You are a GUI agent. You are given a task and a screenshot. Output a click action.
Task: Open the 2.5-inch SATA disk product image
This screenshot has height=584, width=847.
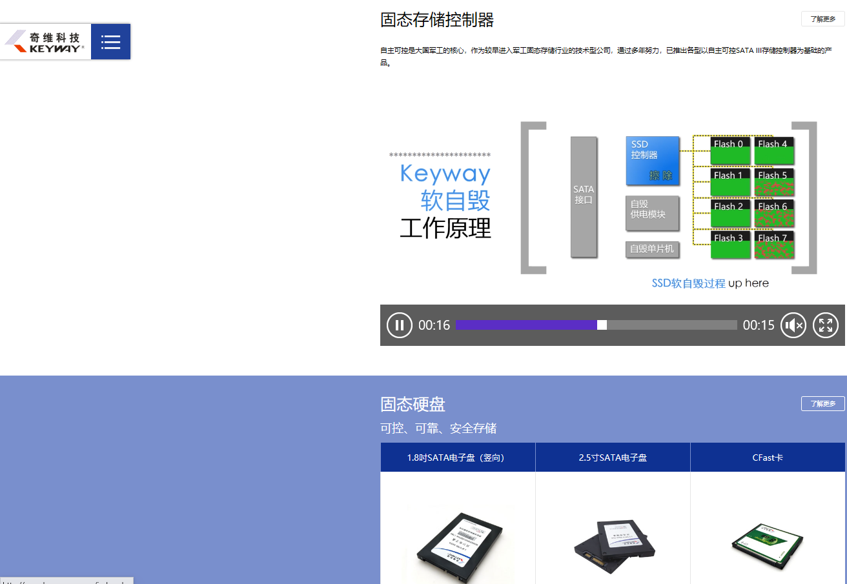click(x=613, y=547)
